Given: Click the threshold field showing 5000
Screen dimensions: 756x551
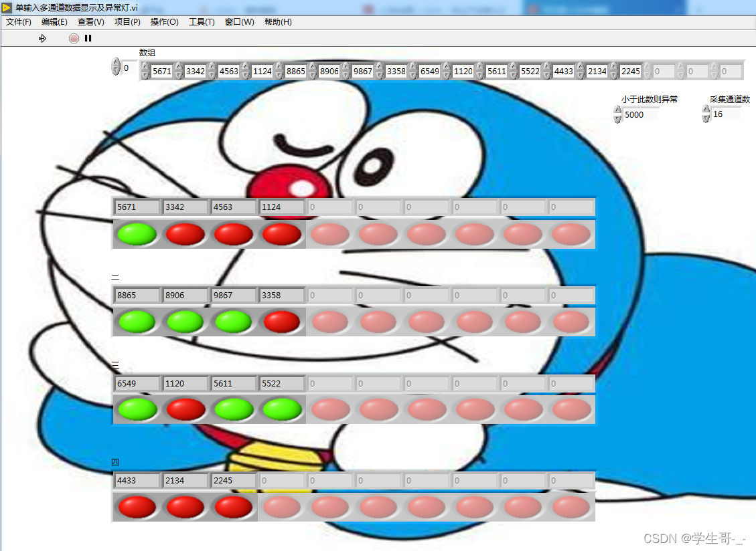Looking at the screenshot, I should (x=640, y=114).
